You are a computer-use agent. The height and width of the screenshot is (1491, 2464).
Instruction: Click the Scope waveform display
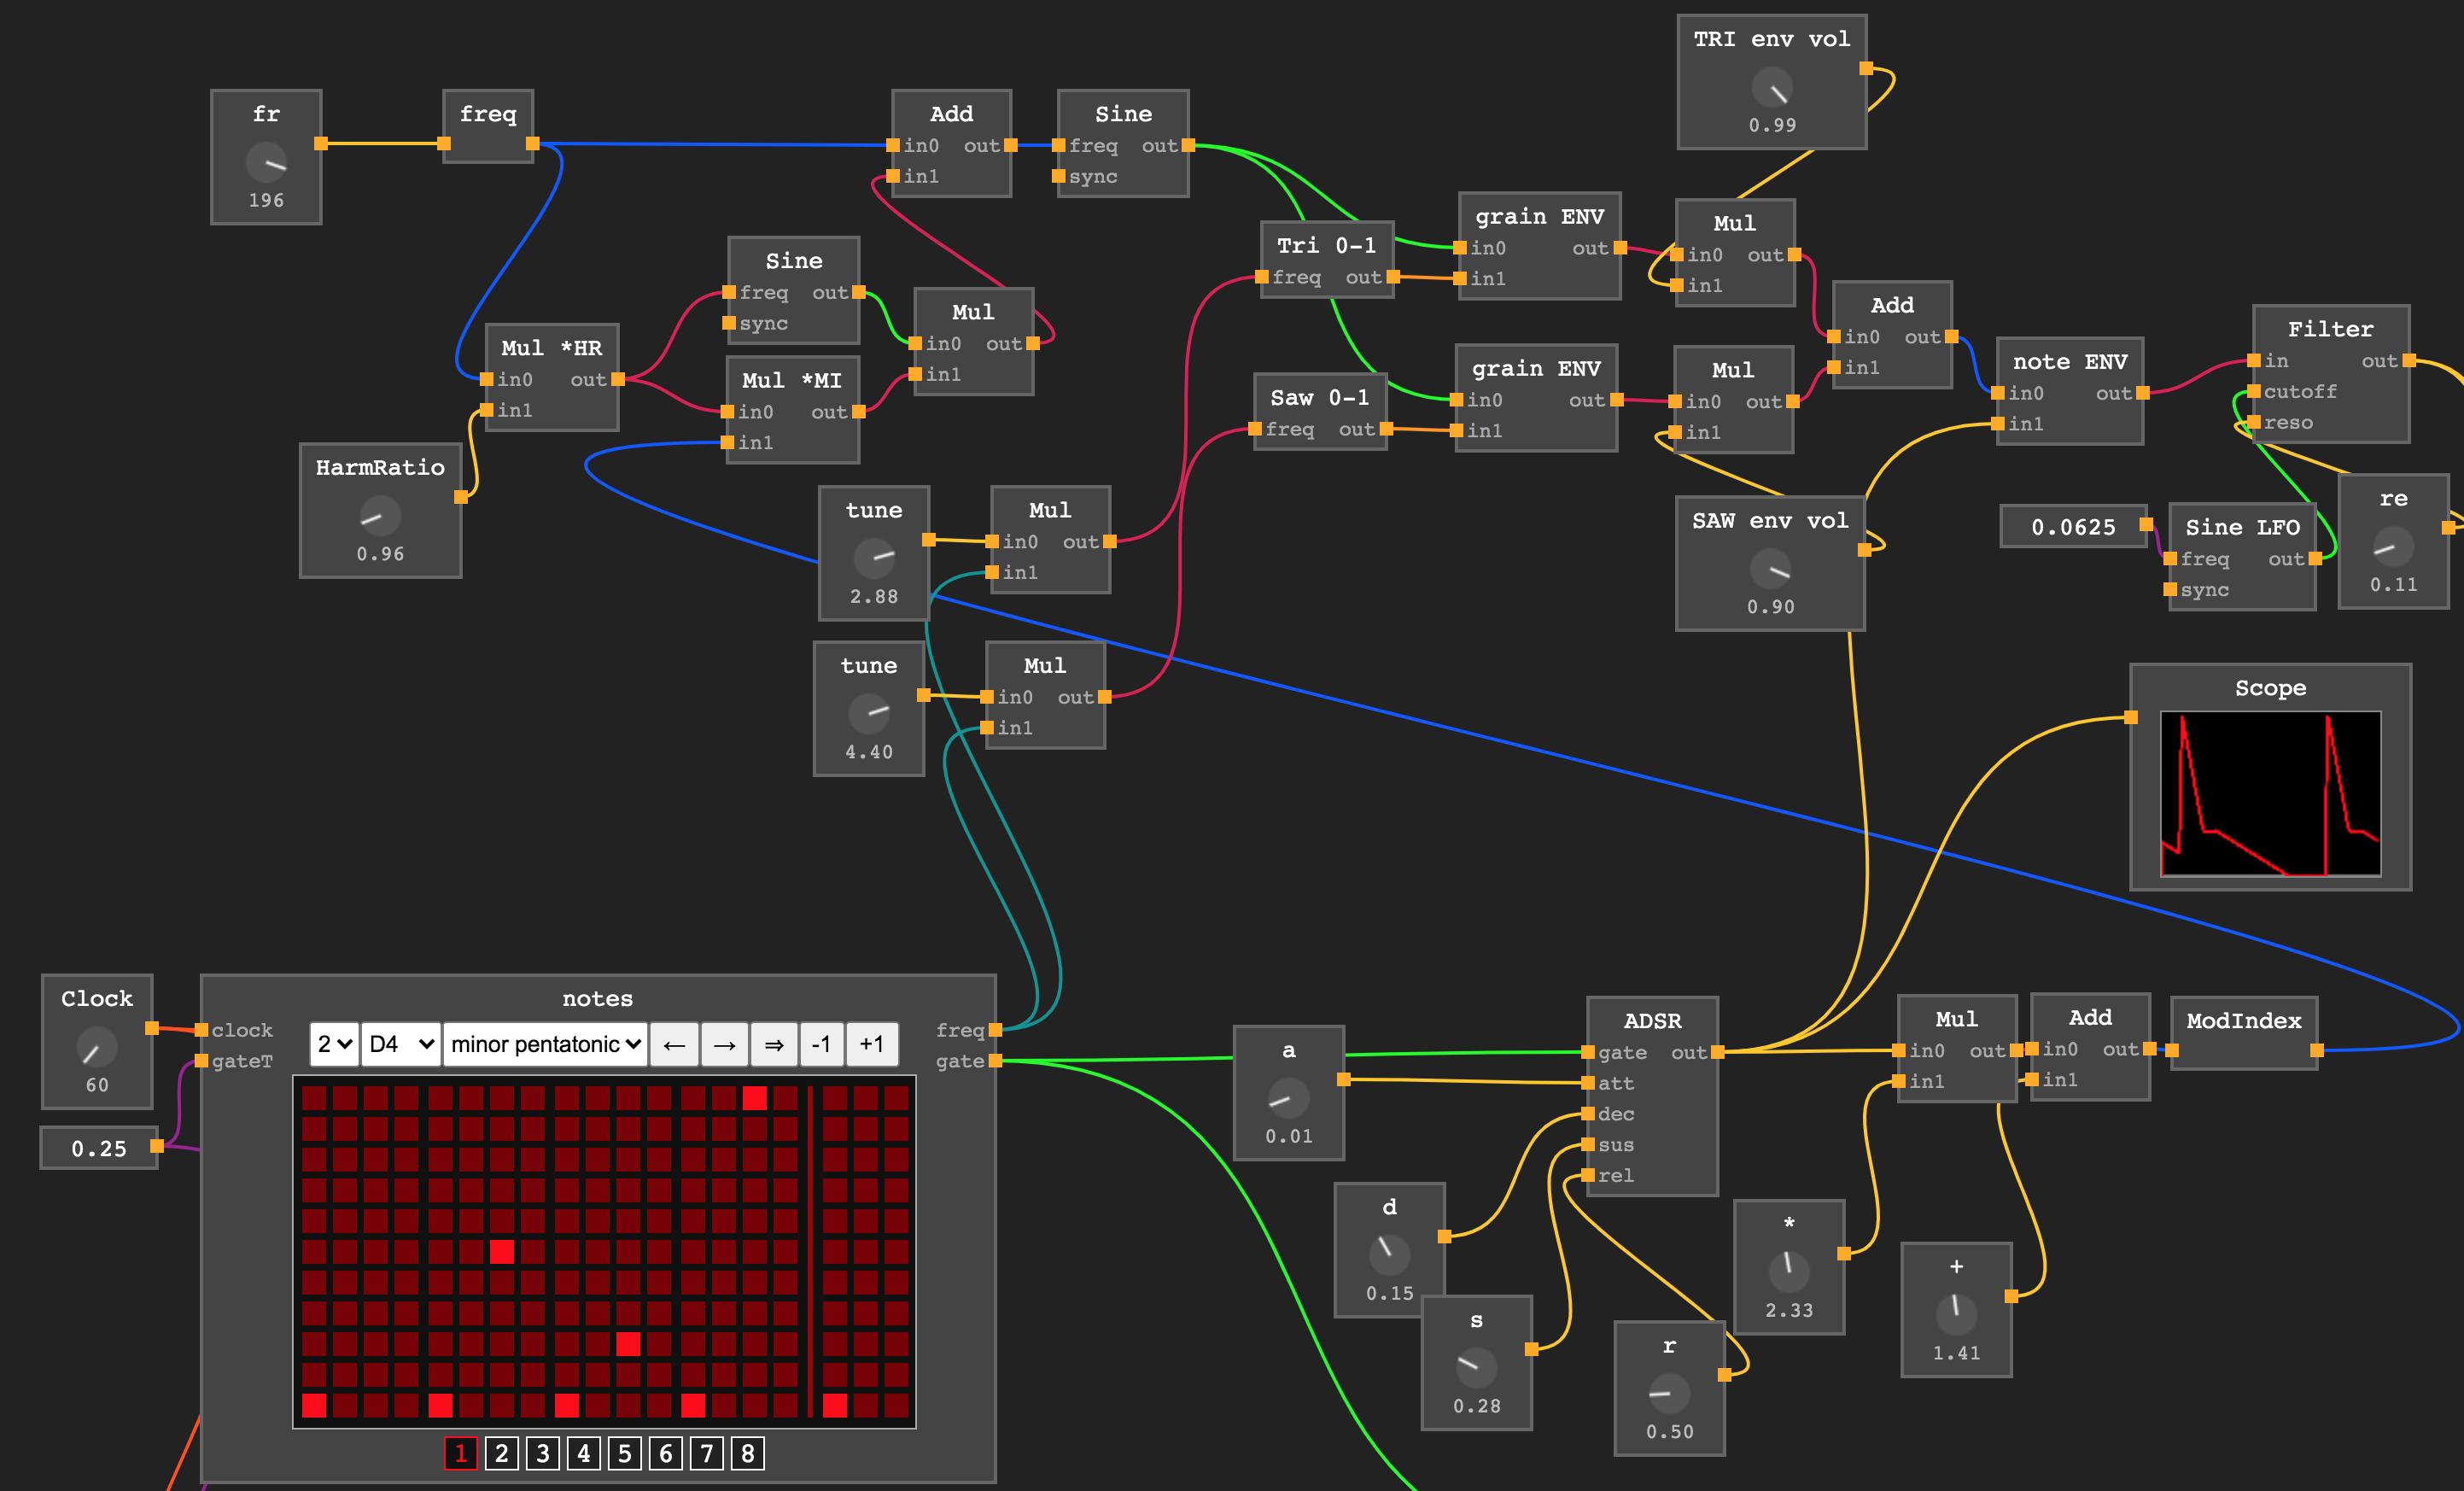2270,793
